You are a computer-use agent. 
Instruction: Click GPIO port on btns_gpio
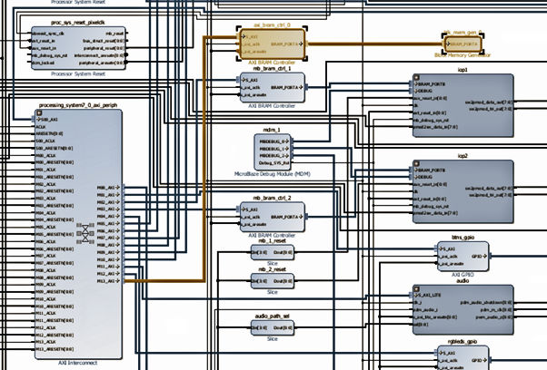[x=480, y=256]
